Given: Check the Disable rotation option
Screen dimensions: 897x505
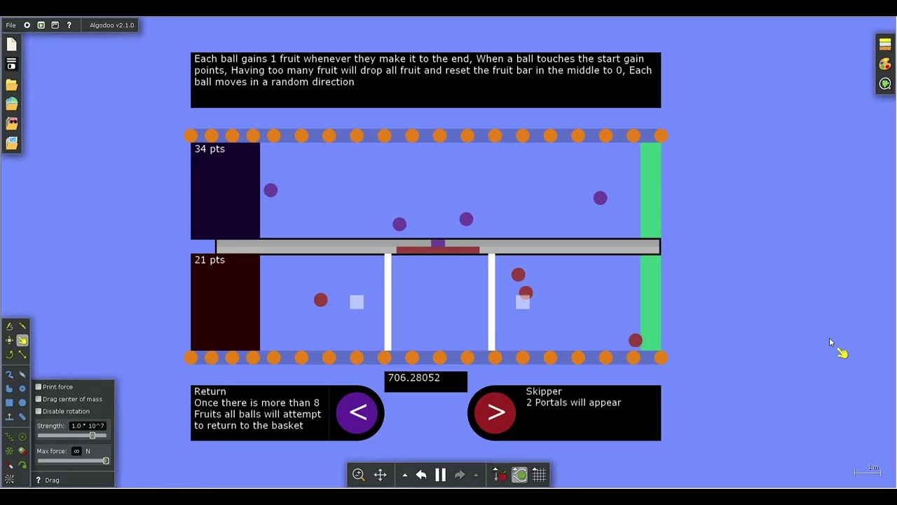Looking at the screenshot, I should pyautogui.click(x=39, y=411).
